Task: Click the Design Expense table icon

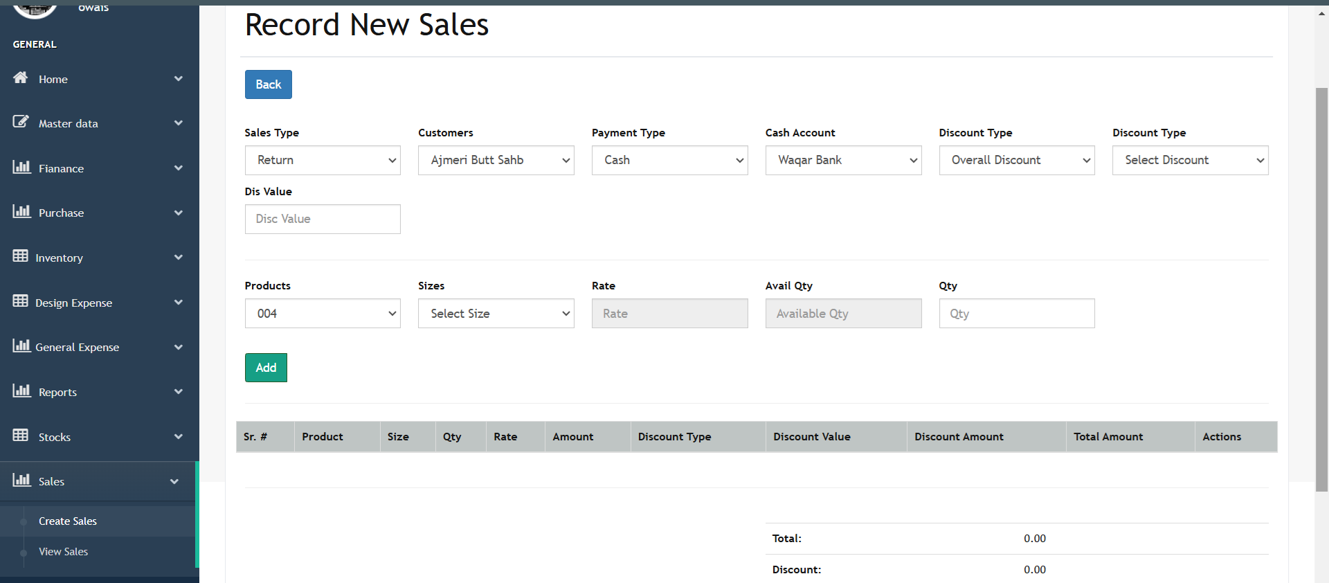Action: point(21,301)
